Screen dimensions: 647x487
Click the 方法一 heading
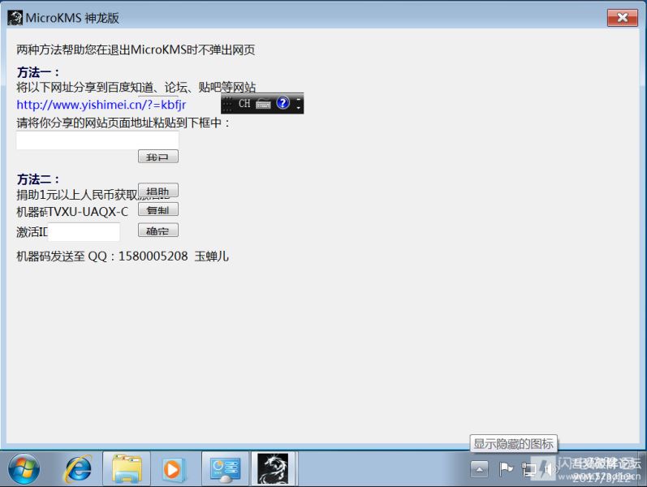pyautogui.click(x=38, y=72)
